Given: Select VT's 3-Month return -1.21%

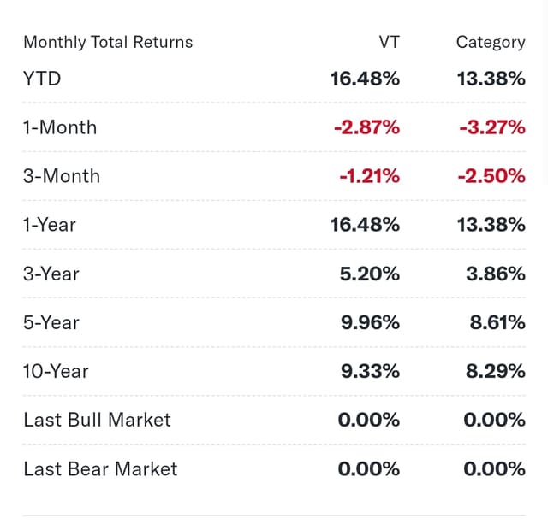Looking at the screenshot, I should coord(369,176).
